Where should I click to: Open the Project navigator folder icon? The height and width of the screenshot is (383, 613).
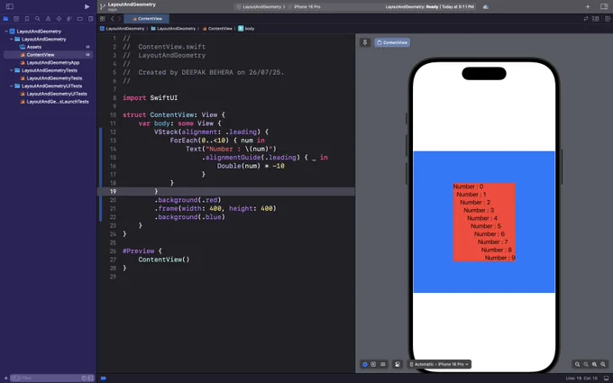(x=5, y=19)
